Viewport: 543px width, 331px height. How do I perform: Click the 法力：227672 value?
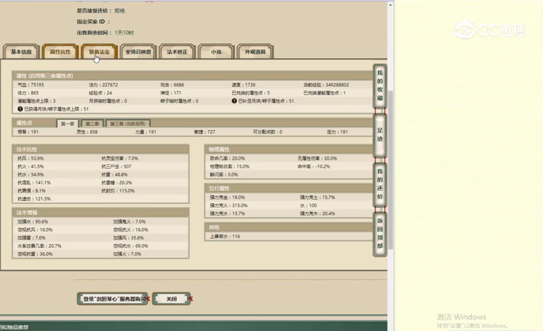click(x=103, y=85)
